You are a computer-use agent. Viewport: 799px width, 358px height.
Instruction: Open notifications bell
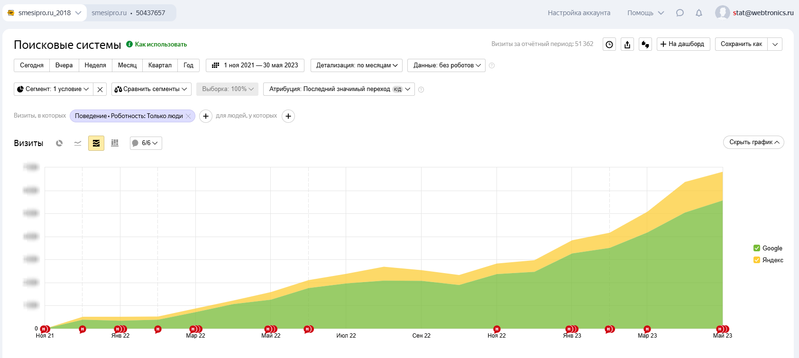[x=699, y=13]
